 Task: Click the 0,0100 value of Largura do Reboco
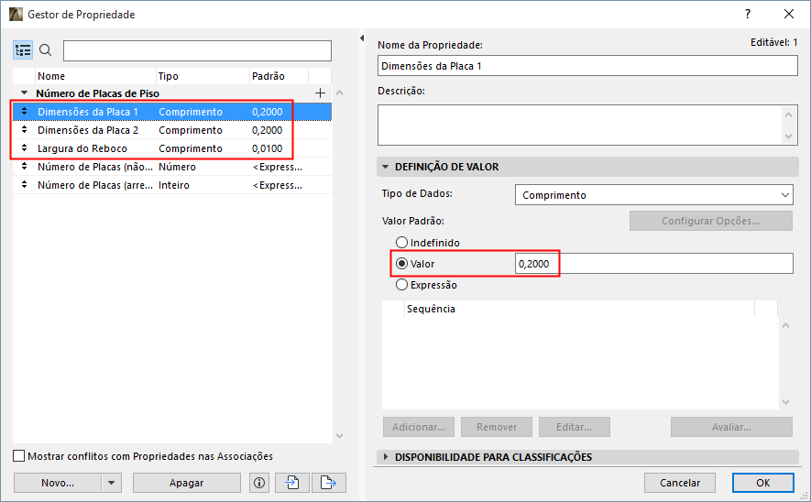coord(267,148)
